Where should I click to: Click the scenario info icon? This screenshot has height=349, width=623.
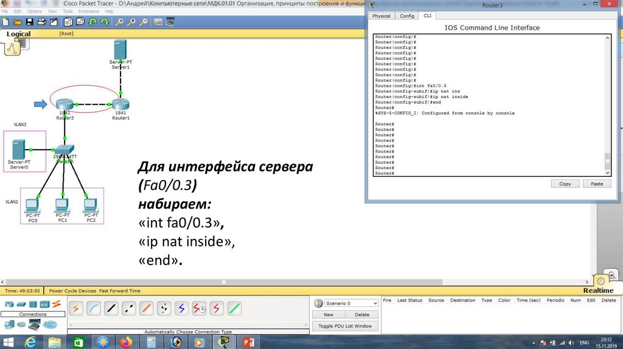(x=318, y=303)
